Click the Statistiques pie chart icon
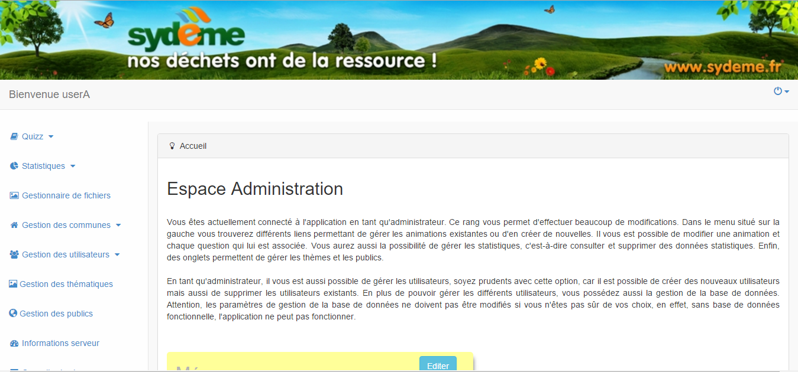Image resolution: width=798 pixels, height=372 pixels. [13, 166]
